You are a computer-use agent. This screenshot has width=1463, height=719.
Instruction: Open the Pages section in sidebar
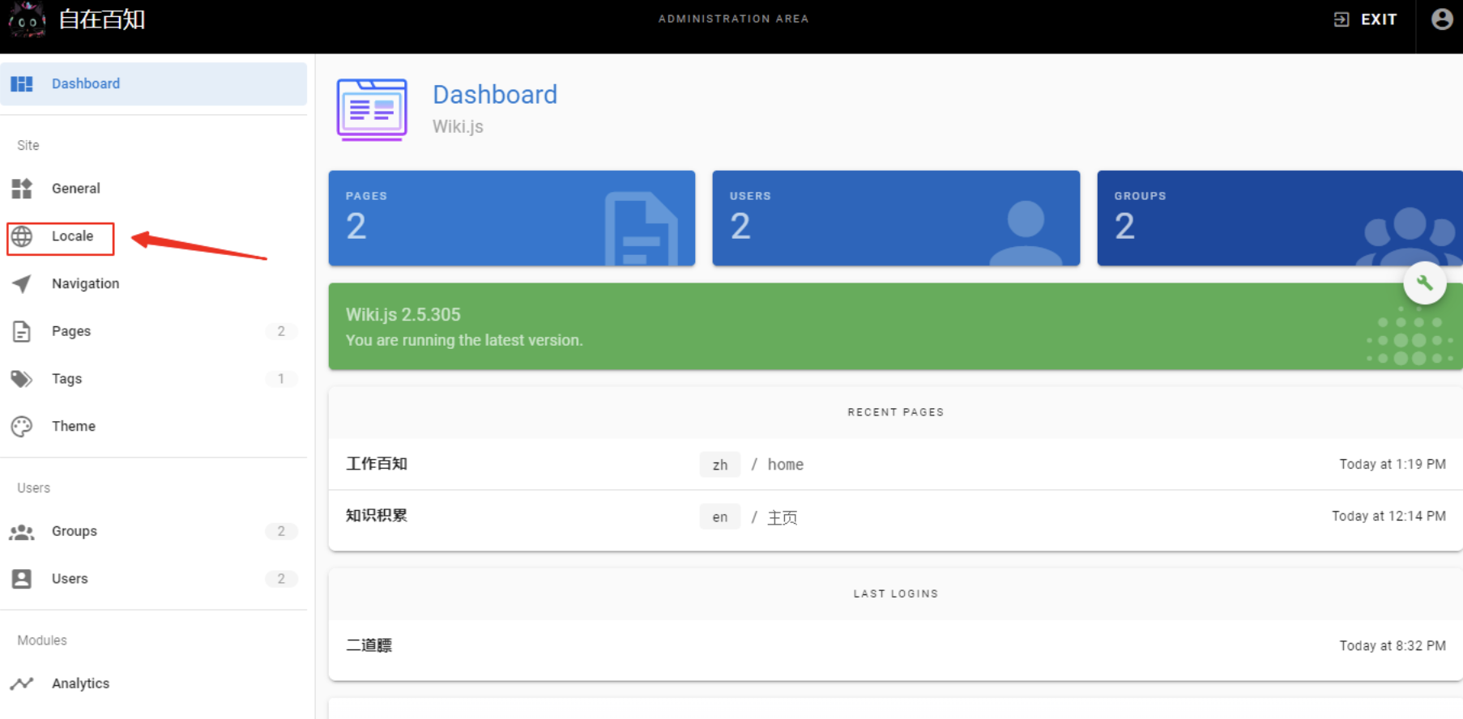(71, 331)
